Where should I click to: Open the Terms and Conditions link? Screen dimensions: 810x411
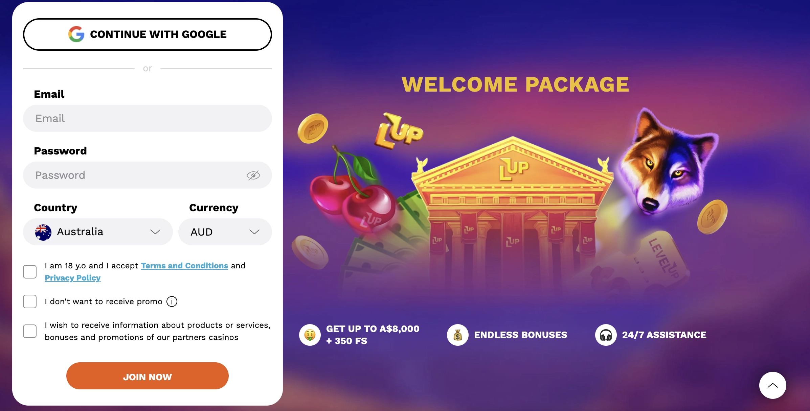184,266
